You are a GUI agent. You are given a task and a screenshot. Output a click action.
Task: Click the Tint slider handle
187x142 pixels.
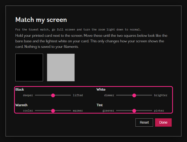coord(134,111)
